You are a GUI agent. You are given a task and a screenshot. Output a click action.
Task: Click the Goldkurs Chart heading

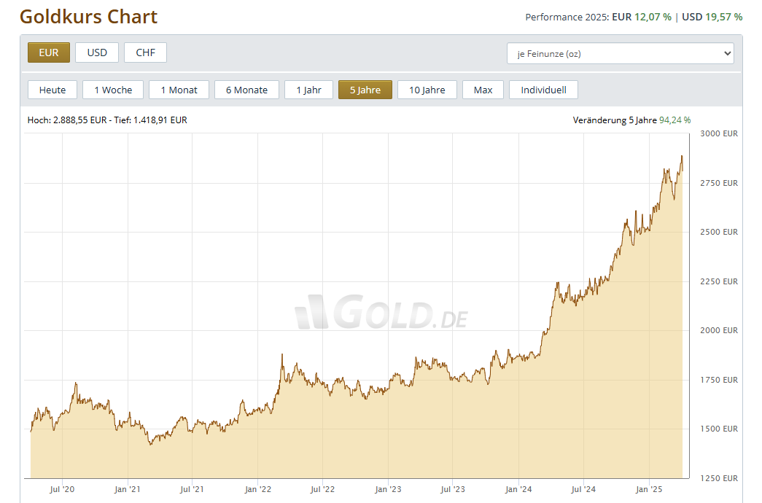(x=88, y=17)
